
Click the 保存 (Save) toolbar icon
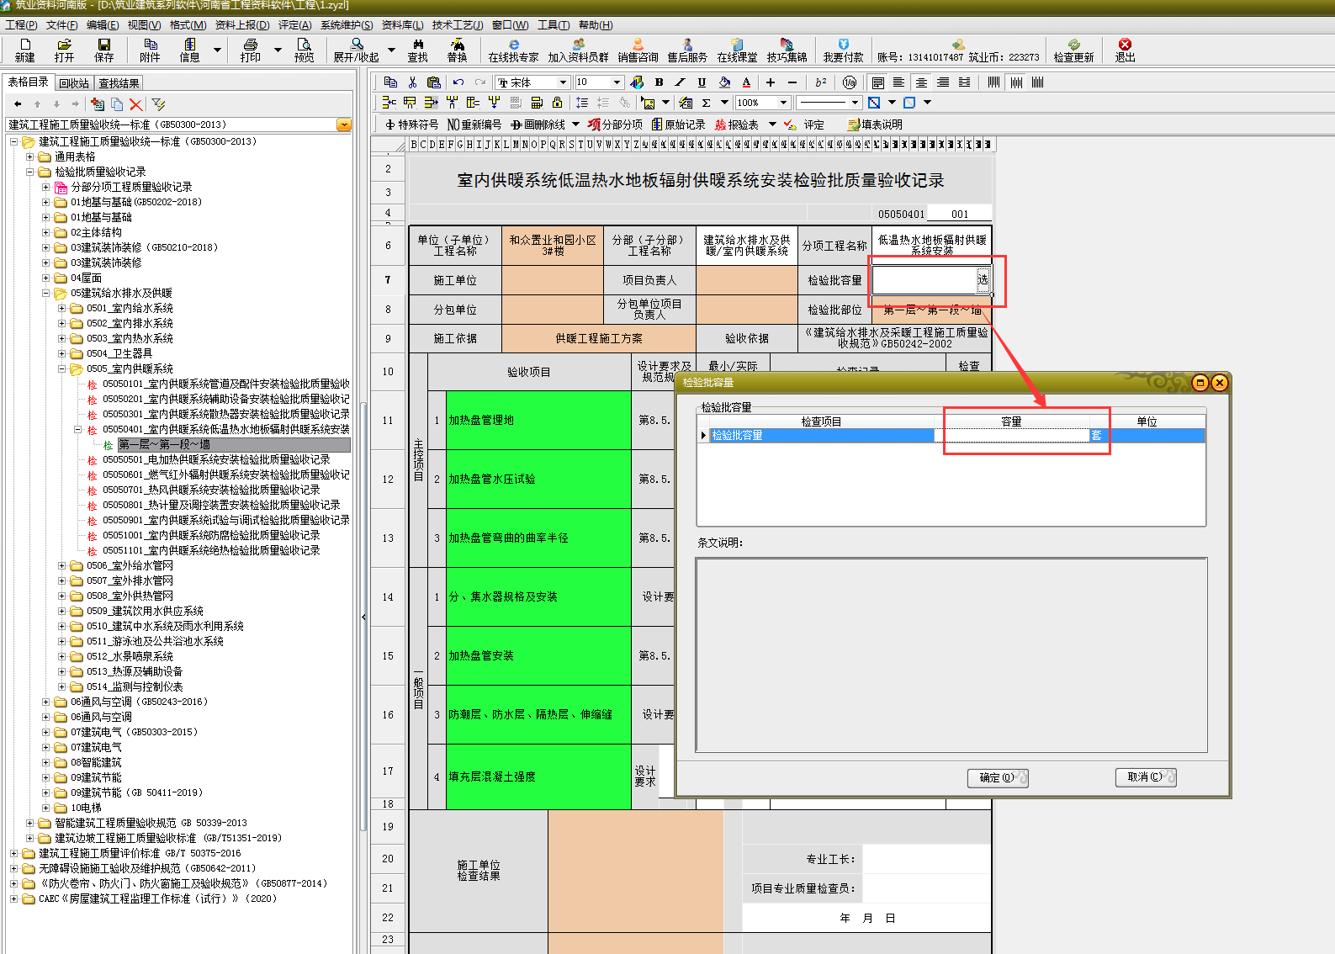coord(104,50)
